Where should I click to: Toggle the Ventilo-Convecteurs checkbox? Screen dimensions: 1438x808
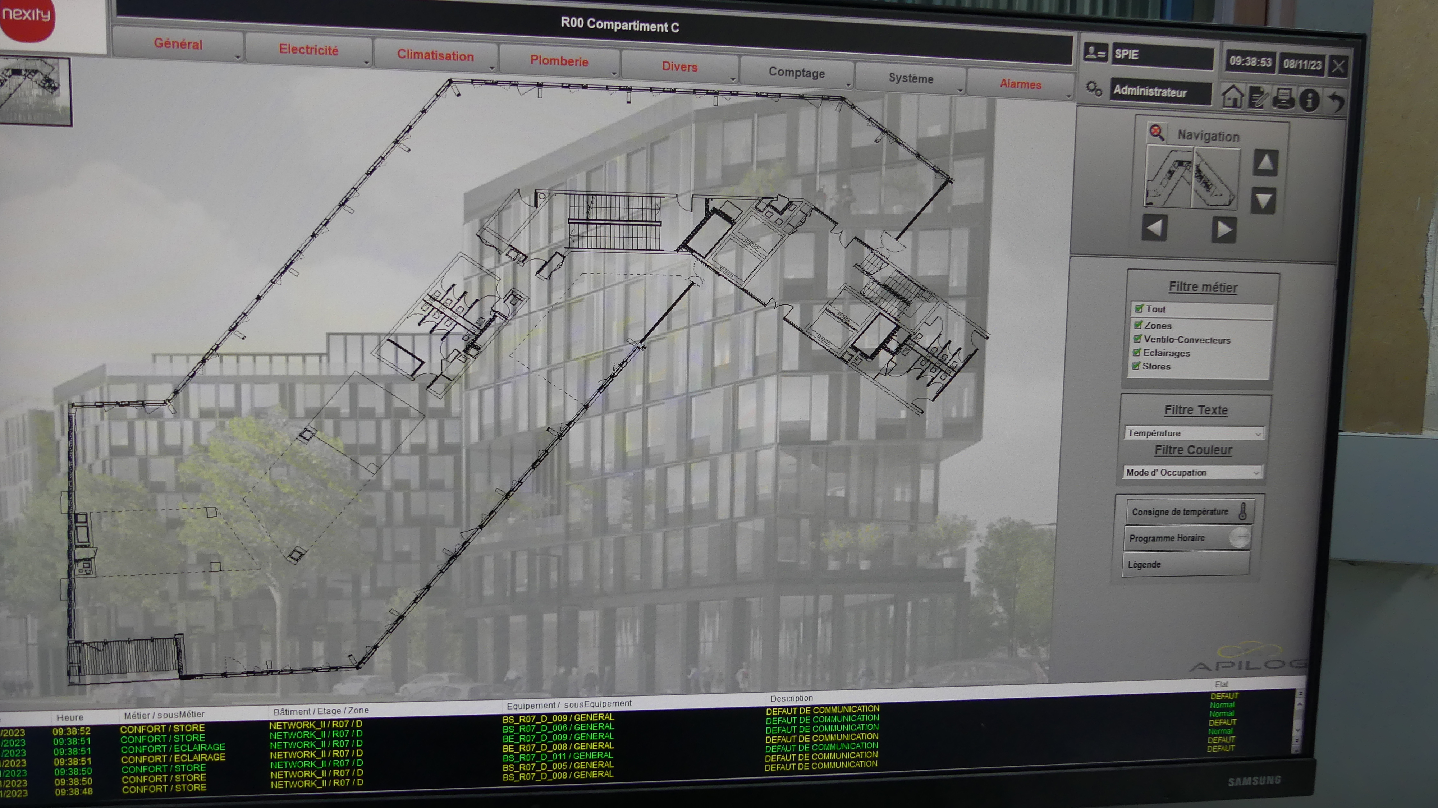coord(1137,338)
